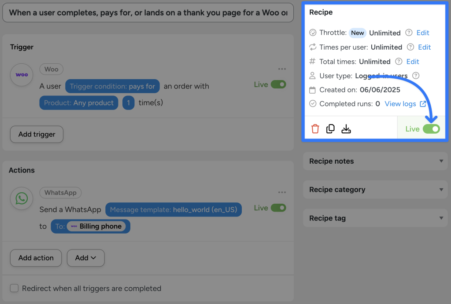451x304 pixels.
Task: Open the WooCommerce trigger options ellipsis
Action: point(282,69)
